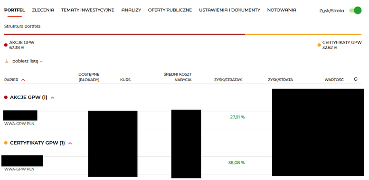Open the NOTOWANIA tab

[x=282, y=10]
